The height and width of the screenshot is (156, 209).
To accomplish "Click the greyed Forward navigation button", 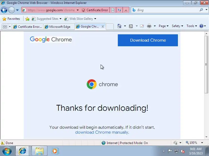I will tap(11, 10).
